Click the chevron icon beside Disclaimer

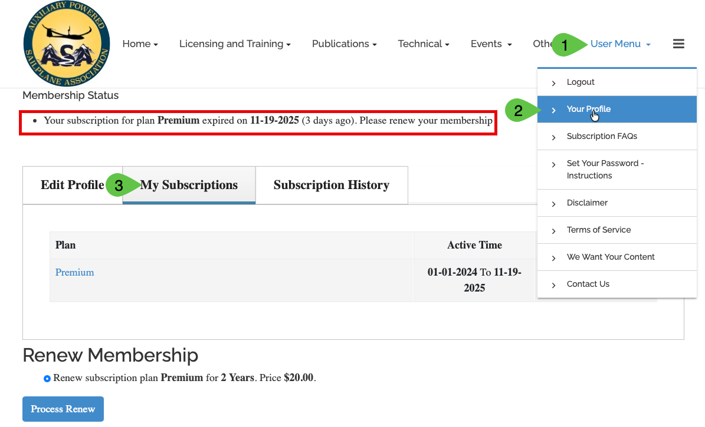tap(553, 204)
